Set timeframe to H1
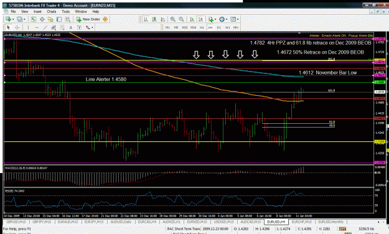The width and height of the screenshot is (389, 234). click(202, 27)
